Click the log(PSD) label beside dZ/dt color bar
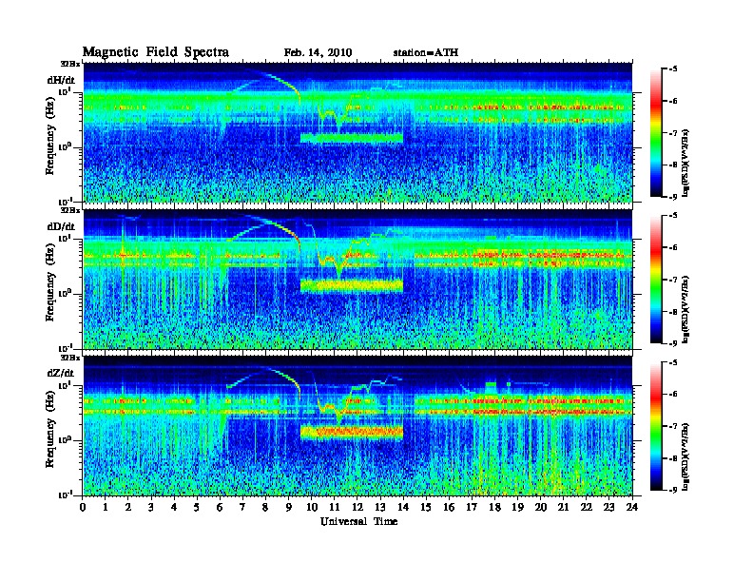The height and width of the screenshot is (582, 753). pyautogui.click(x=685, y=456)
